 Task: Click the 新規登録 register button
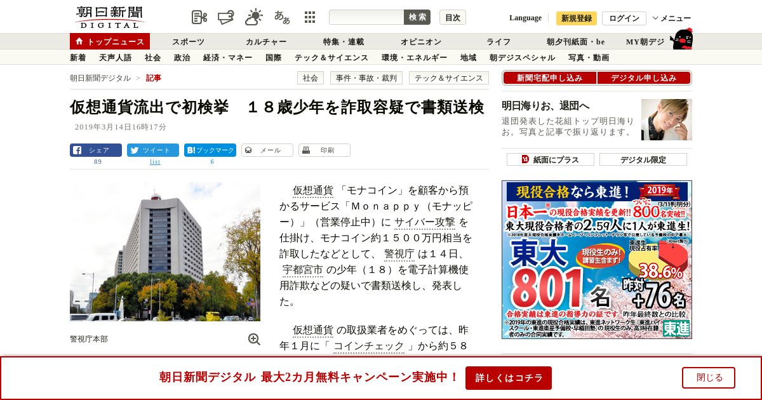[577, 18]
